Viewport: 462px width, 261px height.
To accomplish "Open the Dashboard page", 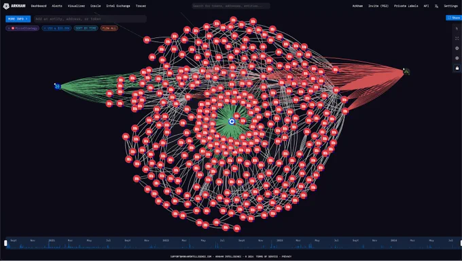I will tap(39, 6).
